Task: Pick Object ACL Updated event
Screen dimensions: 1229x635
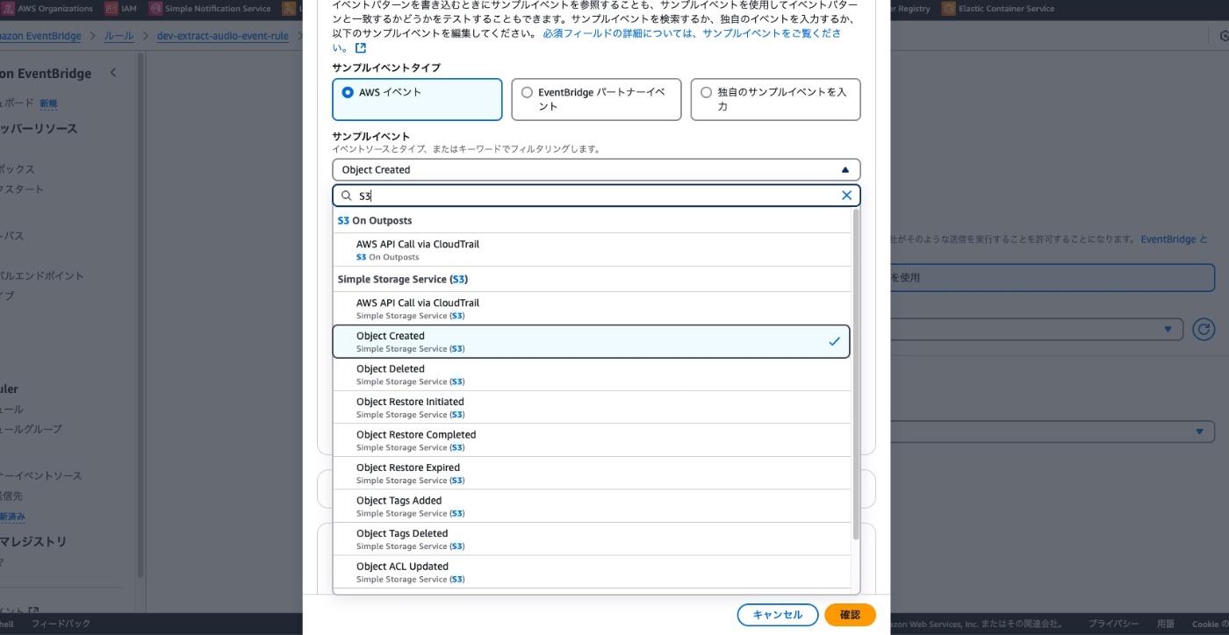Action: pyautogui.click(x=592, y=572)
